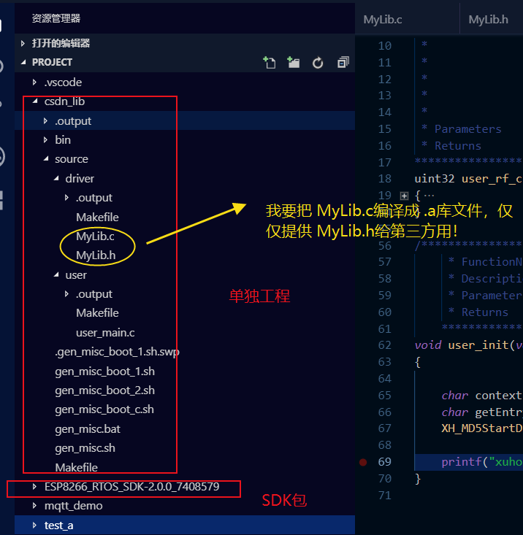Click line number 70 in the gutter
This screenshot has width=523, height=535.
point(385,479)
